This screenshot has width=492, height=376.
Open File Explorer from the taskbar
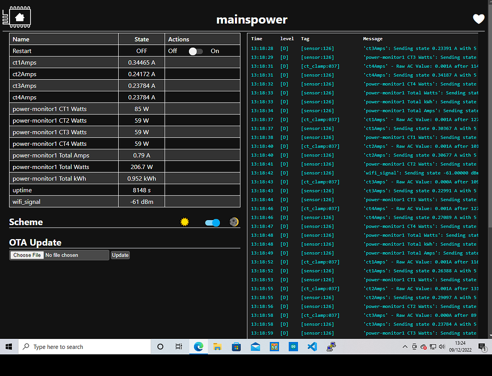[217, 346]
